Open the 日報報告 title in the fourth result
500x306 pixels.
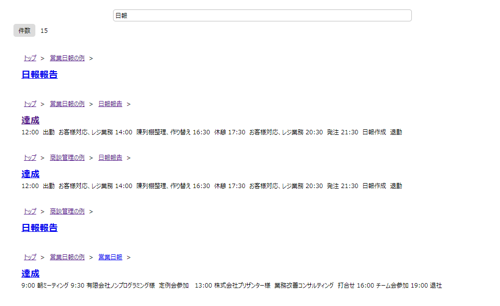[39, 228]
